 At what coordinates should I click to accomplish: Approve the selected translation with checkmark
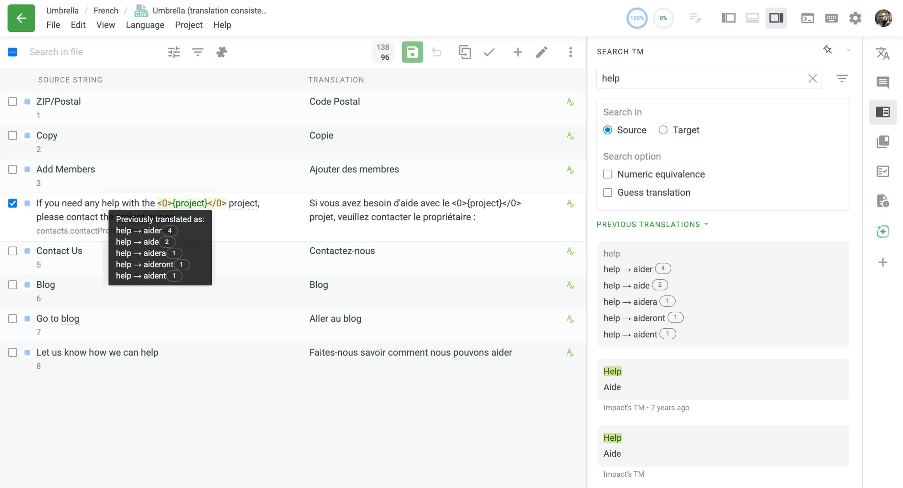489,52
